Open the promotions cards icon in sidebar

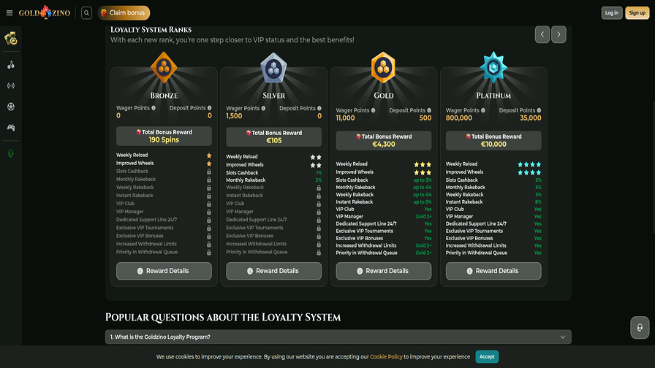click(11, 39)
